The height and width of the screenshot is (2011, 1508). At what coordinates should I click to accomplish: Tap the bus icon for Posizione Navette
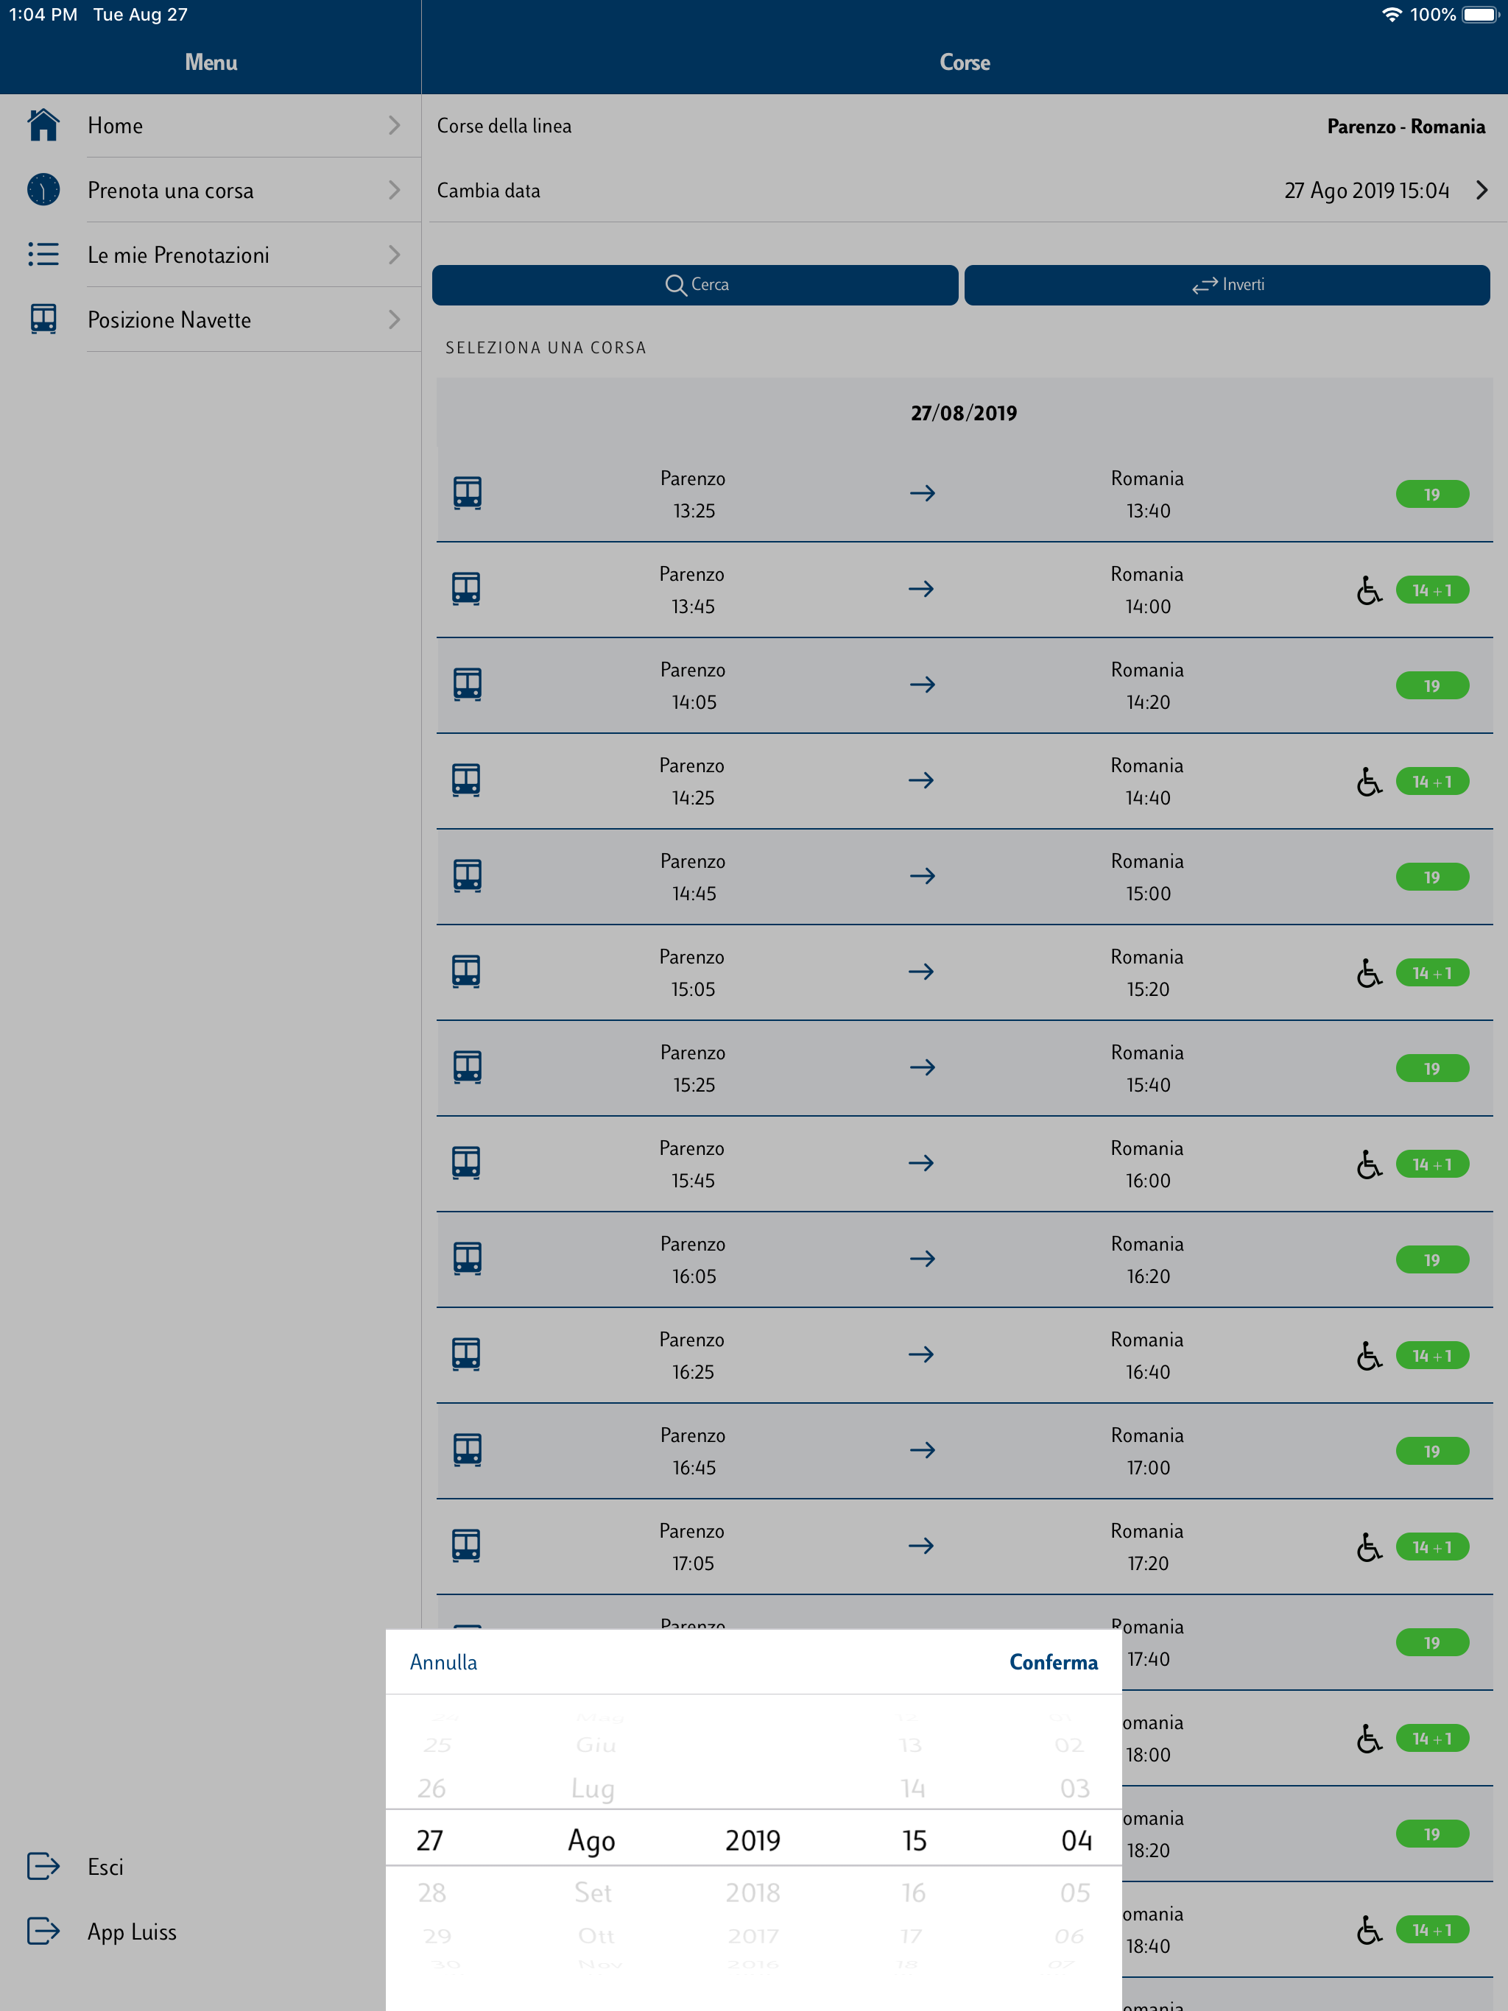coord(43,319)
